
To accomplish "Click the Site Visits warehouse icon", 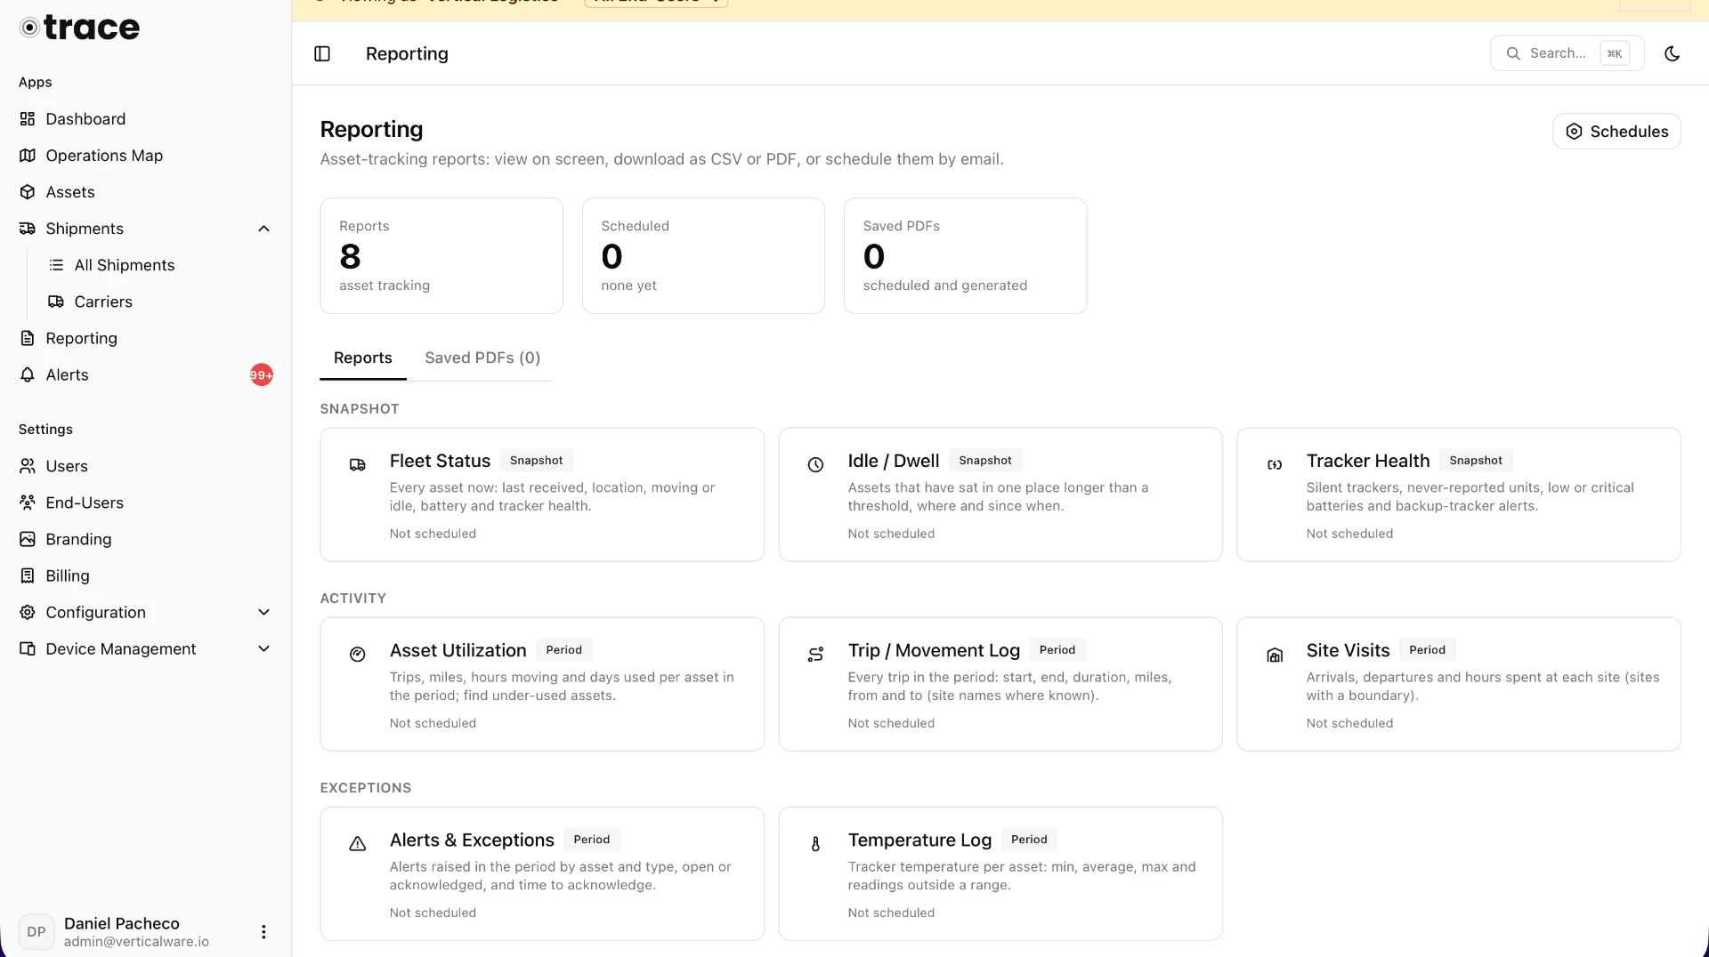I will click(x=1275, y=655).
